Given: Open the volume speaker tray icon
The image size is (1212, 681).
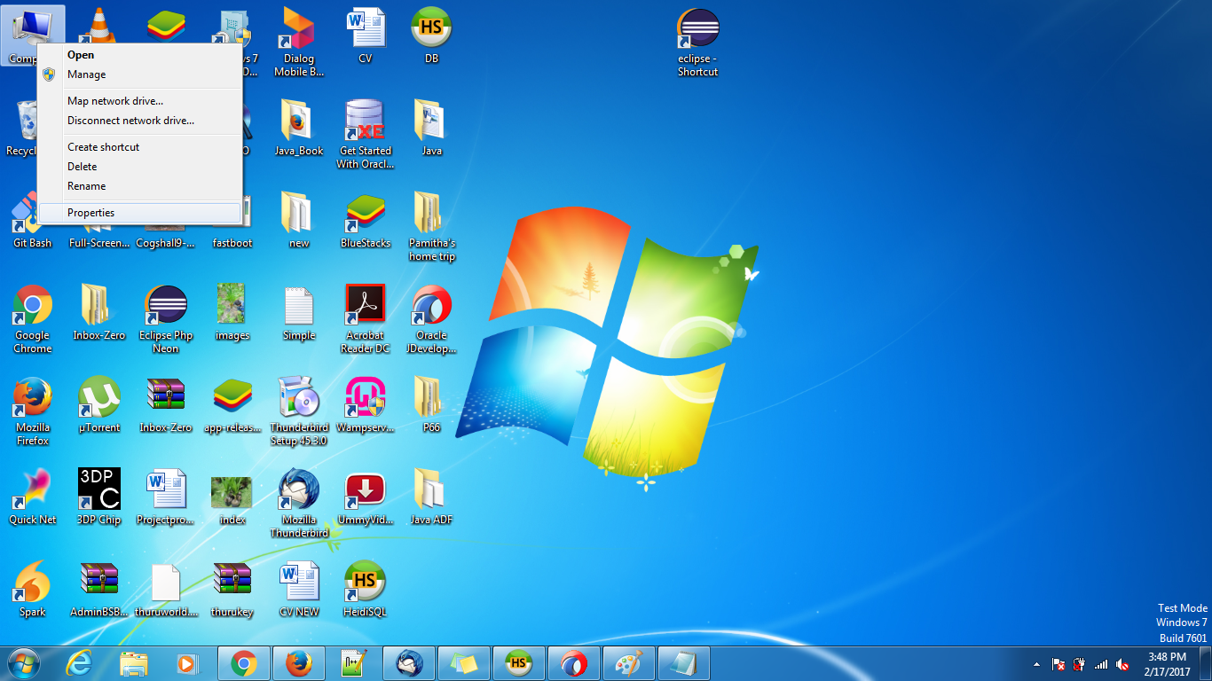Looking at the screenshot, I should 1122,664.
